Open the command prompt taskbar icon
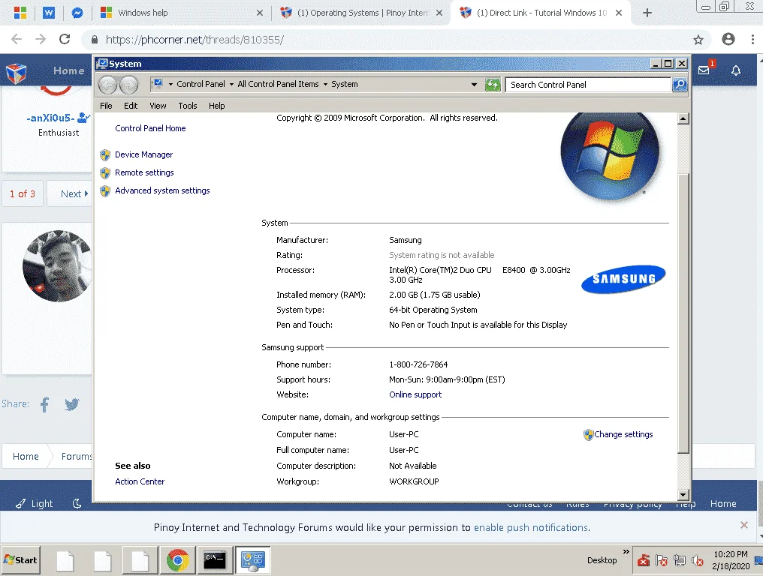Viewport: 763px width, 585px height. point(215,560)
